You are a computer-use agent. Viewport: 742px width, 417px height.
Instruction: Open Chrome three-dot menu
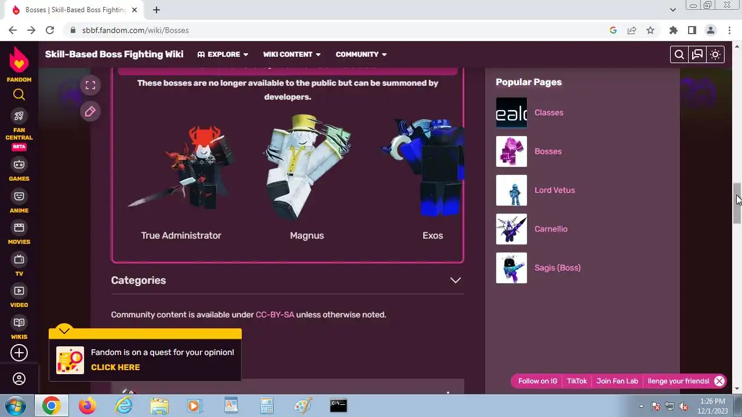729,30
